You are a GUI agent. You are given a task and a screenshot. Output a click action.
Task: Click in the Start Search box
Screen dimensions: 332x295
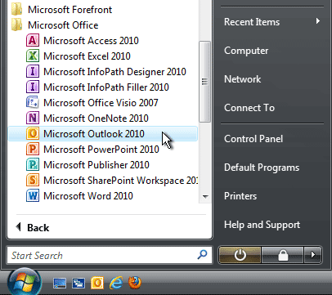[109, 255]
